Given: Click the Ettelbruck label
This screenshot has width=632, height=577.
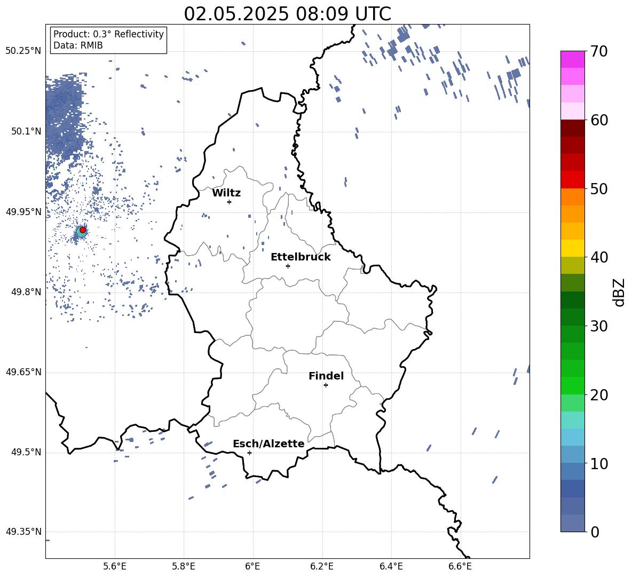Looking at the screenshot, I should point(301,257).
